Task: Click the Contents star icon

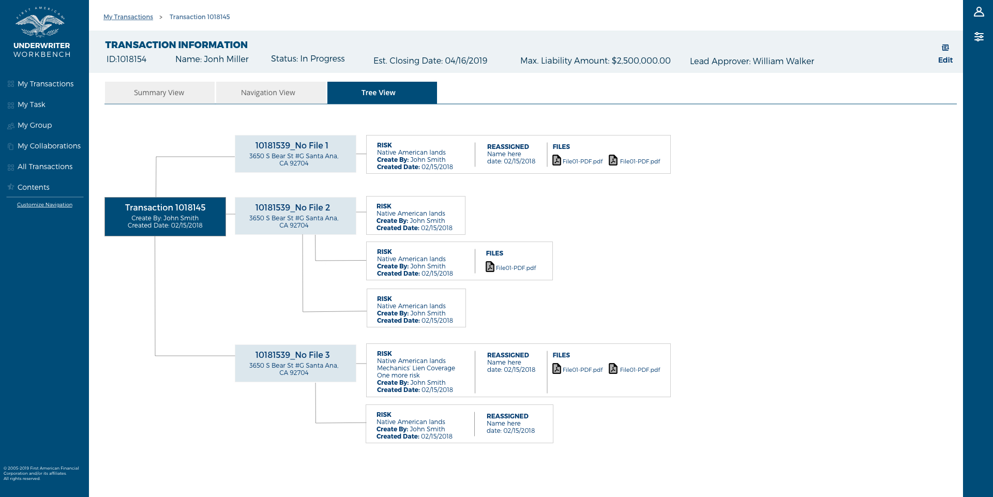Action: click(11, 187)
